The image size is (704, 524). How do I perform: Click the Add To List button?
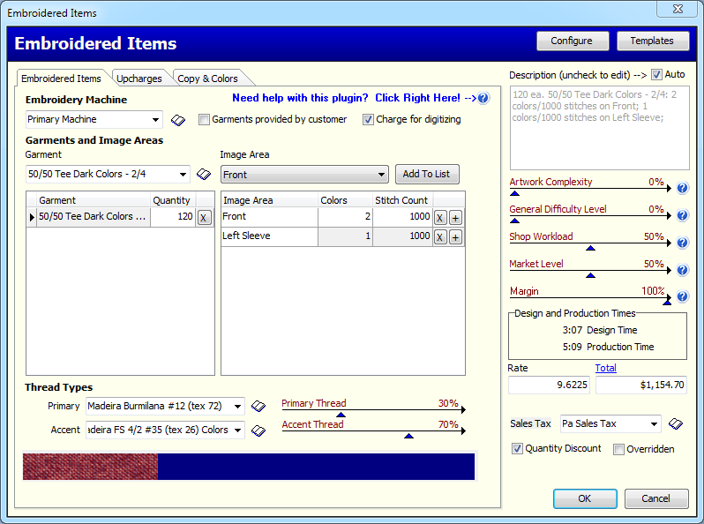point(427,175)
